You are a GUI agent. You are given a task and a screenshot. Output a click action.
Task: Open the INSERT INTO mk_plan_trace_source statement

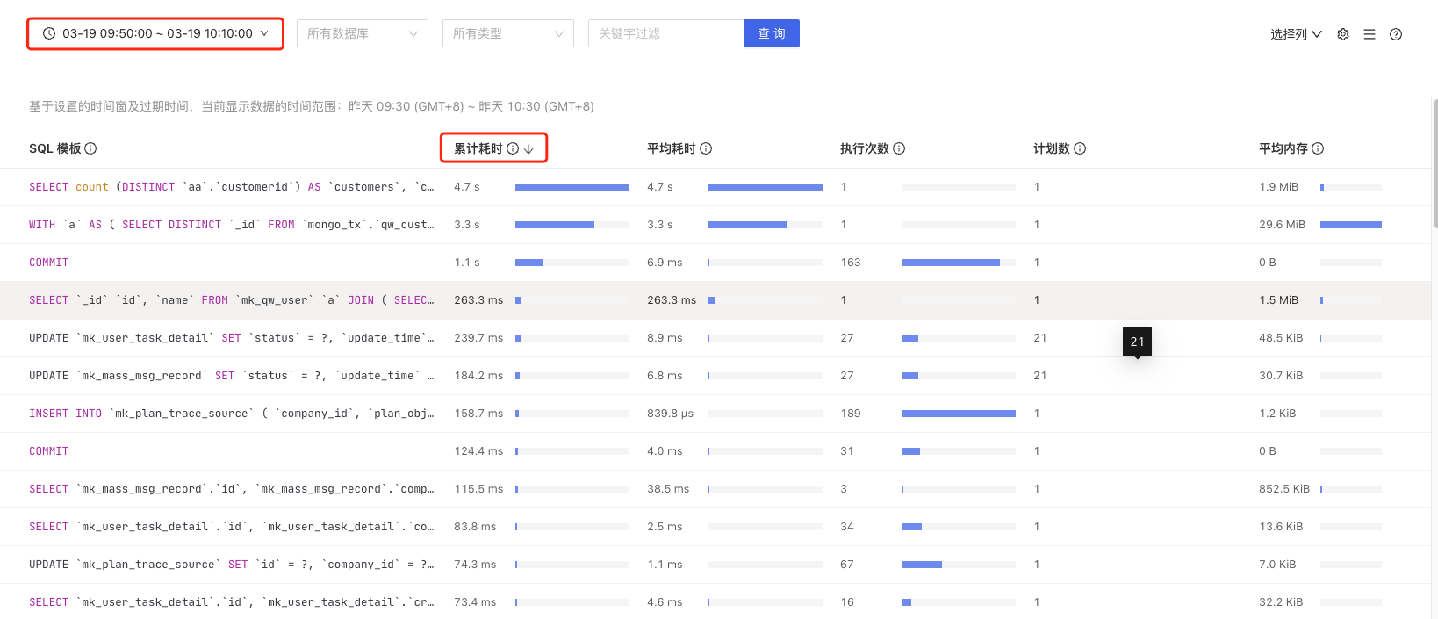(x=231, y=414)
